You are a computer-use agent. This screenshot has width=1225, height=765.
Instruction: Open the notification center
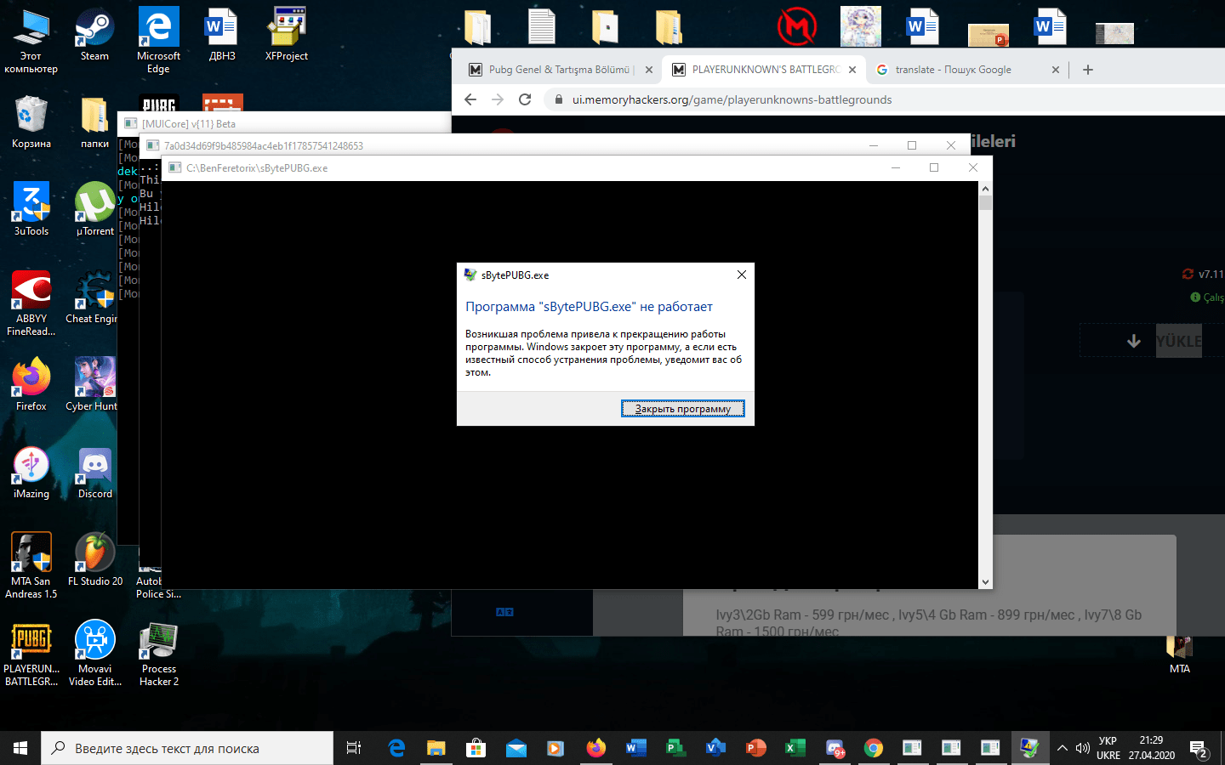tap(1199, 749)
